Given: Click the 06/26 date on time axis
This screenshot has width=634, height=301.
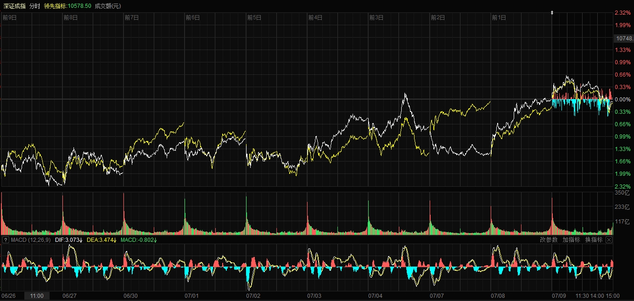Looking at the screenshot, I should point(9,296).
